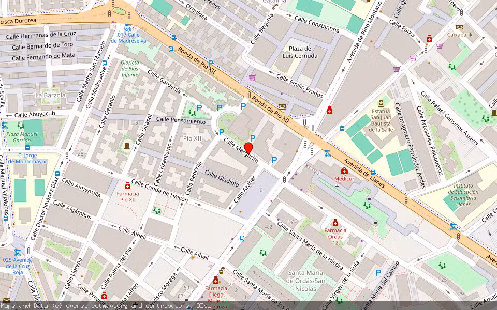Viewport: 497px width, 310px height.
Task: Click the mail envelope icon at bottom left
Action: click(6, 300)
